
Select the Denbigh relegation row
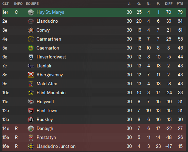pyautogui.click(x=94, y=129)
